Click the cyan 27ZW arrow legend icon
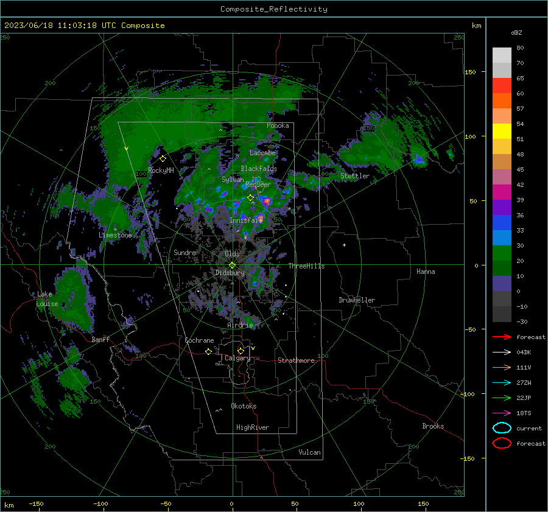 (x=502, y=383)
